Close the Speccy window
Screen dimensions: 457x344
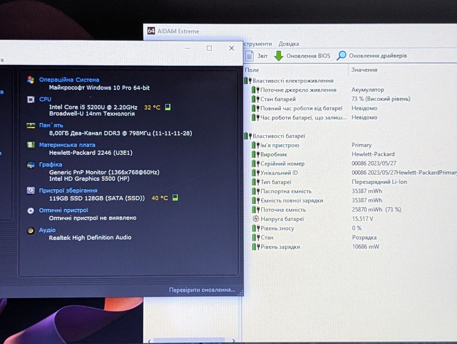(232, 48)
